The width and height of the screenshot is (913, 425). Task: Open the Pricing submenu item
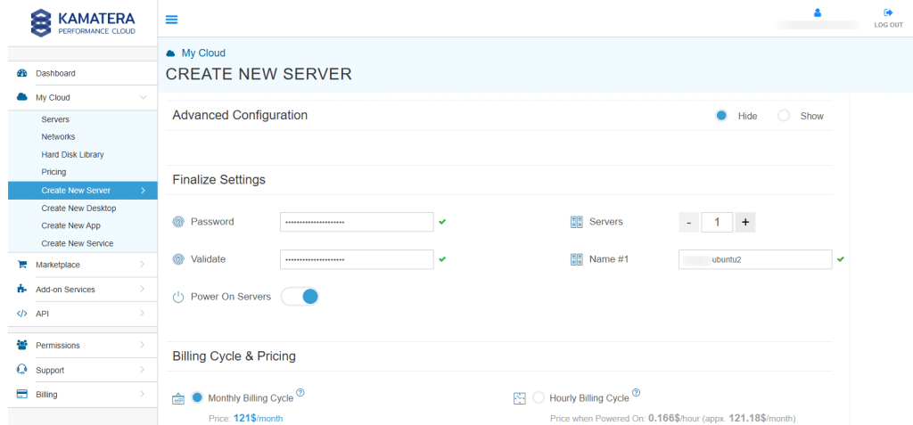(x=53, y=172)
